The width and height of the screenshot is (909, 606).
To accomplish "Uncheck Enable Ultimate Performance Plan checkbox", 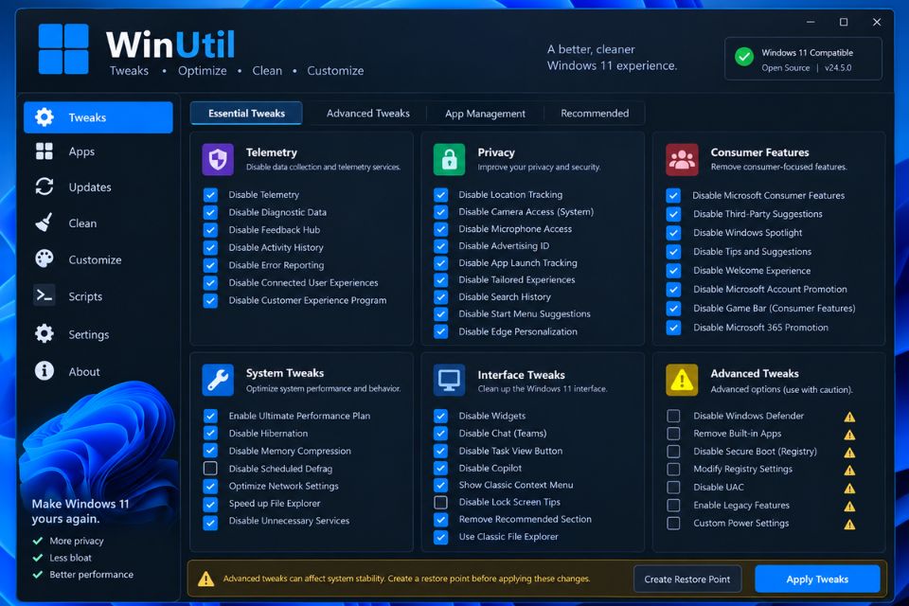I will [210, 416].
